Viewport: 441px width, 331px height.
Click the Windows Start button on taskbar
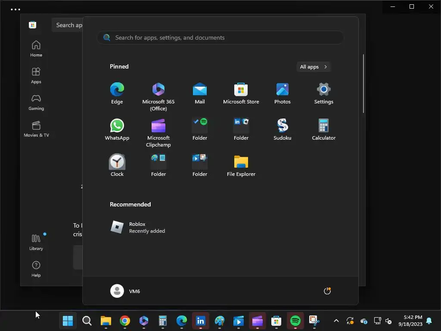68,321
